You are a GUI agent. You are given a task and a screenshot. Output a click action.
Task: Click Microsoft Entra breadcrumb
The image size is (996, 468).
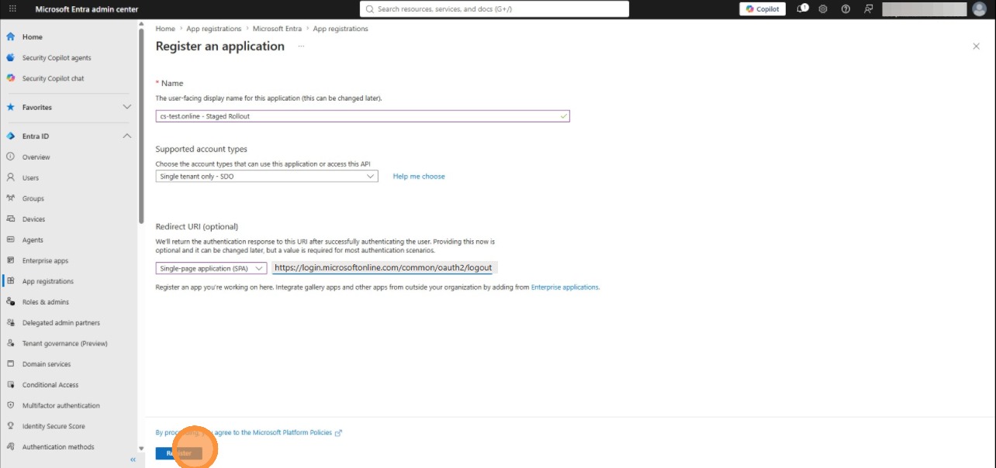277,29
